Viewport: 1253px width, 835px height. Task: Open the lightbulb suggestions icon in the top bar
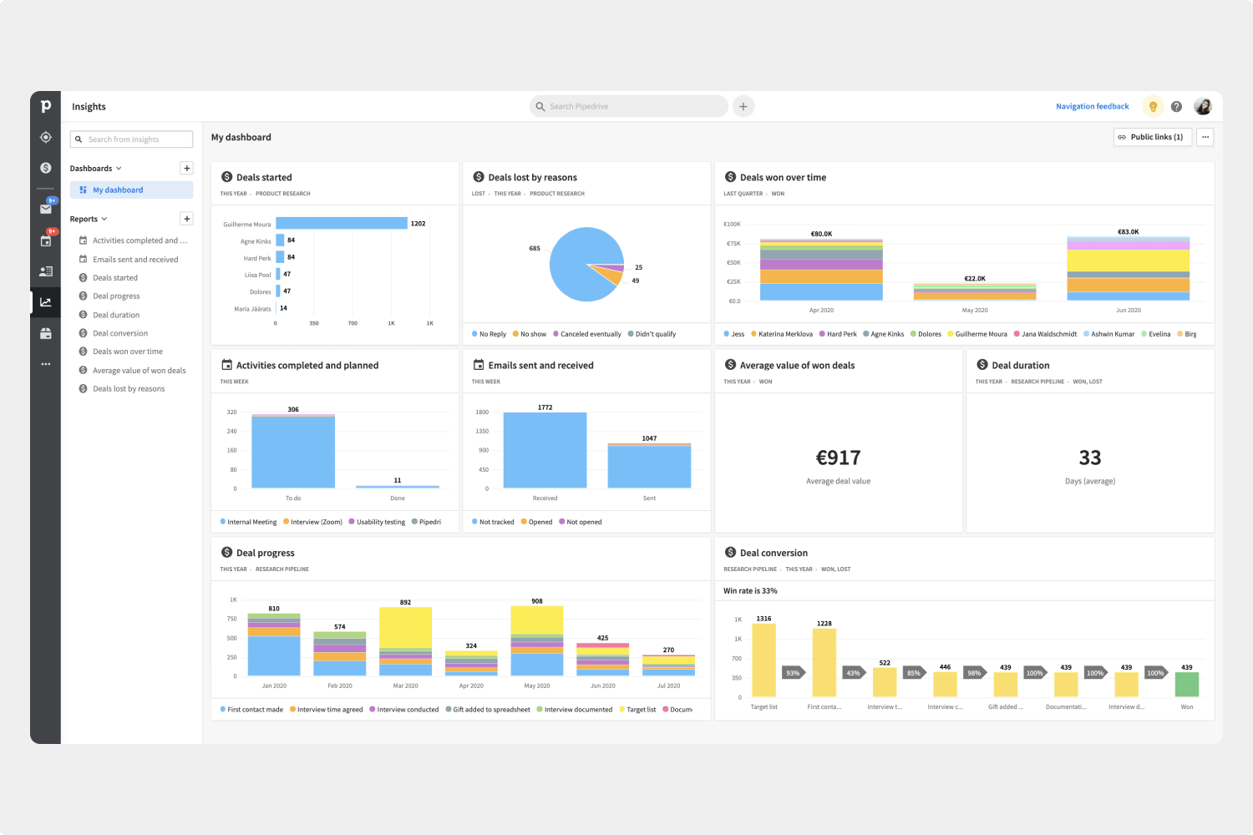point(1154,106)
